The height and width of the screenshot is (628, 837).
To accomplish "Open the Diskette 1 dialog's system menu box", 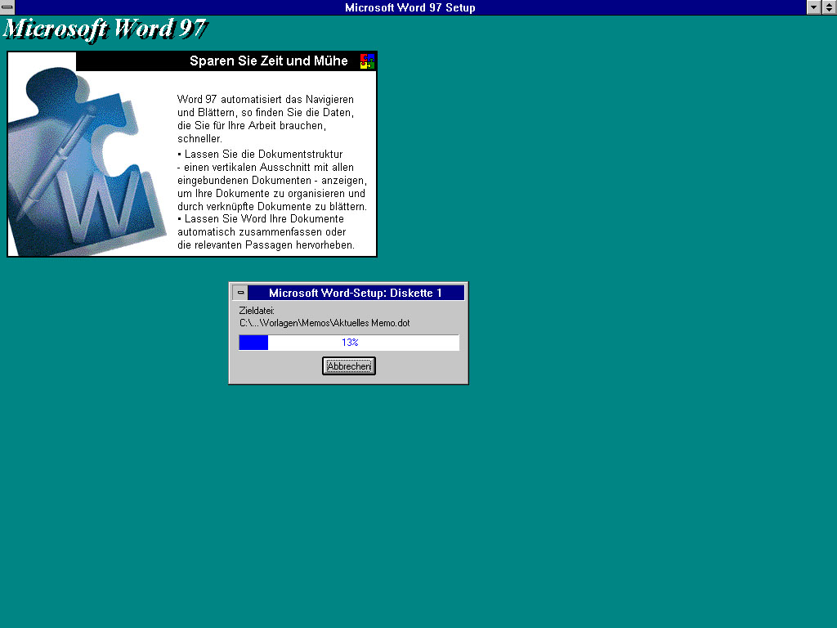I will point(240,293).
